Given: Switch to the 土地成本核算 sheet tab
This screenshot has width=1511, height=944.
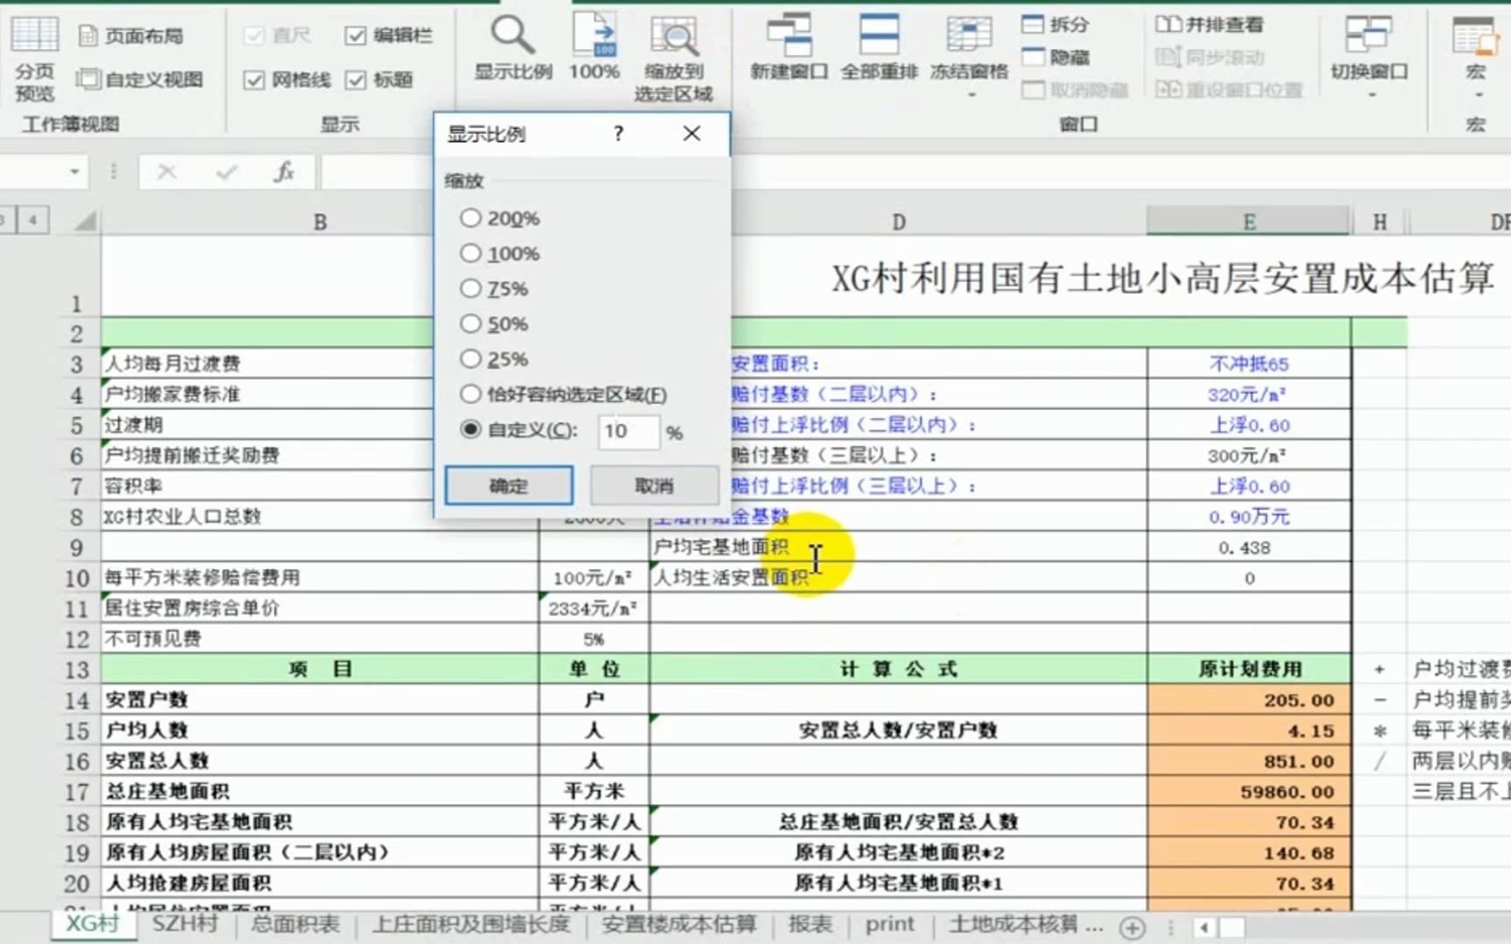Looking at the screenshot, I should (1014, 925).
